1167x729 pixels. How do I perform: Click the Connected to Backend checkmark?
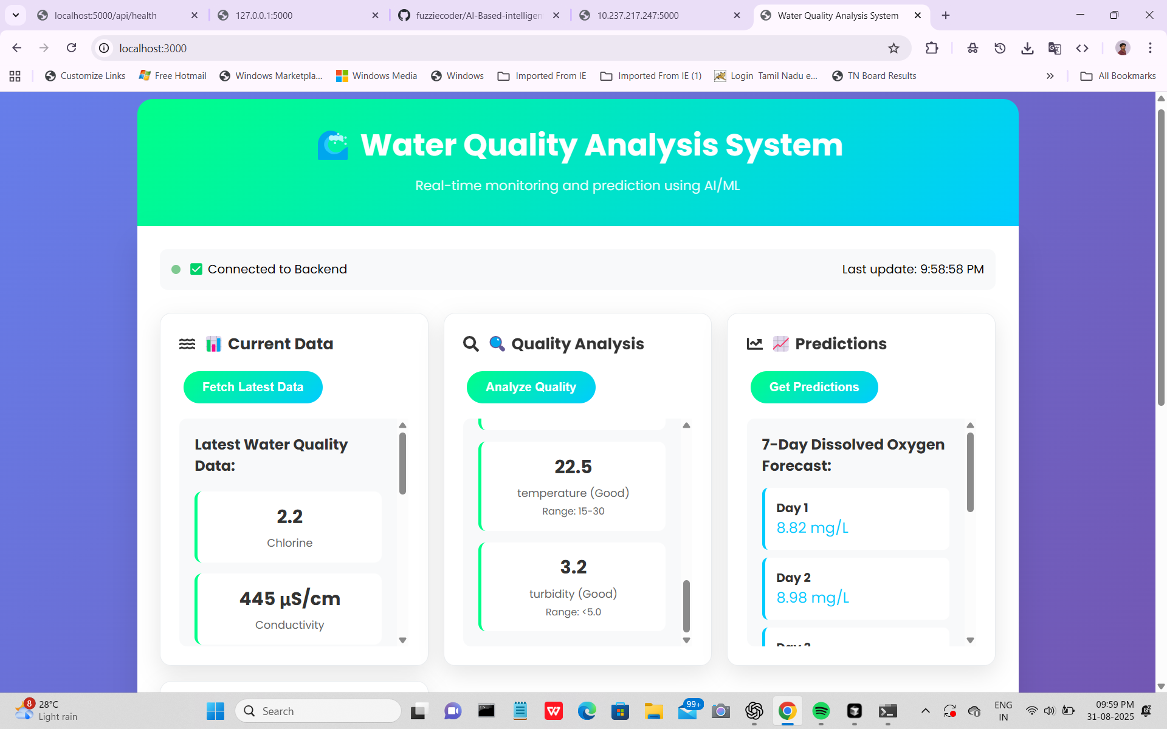pos(196,269)
